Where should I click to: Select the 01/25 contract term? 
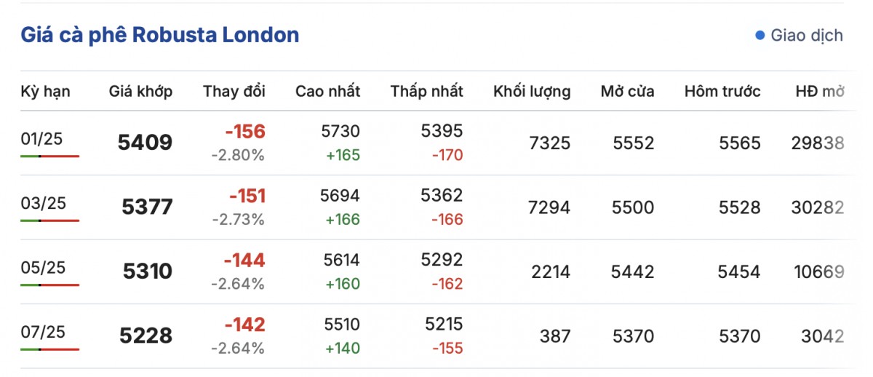[x=43, y=139]
